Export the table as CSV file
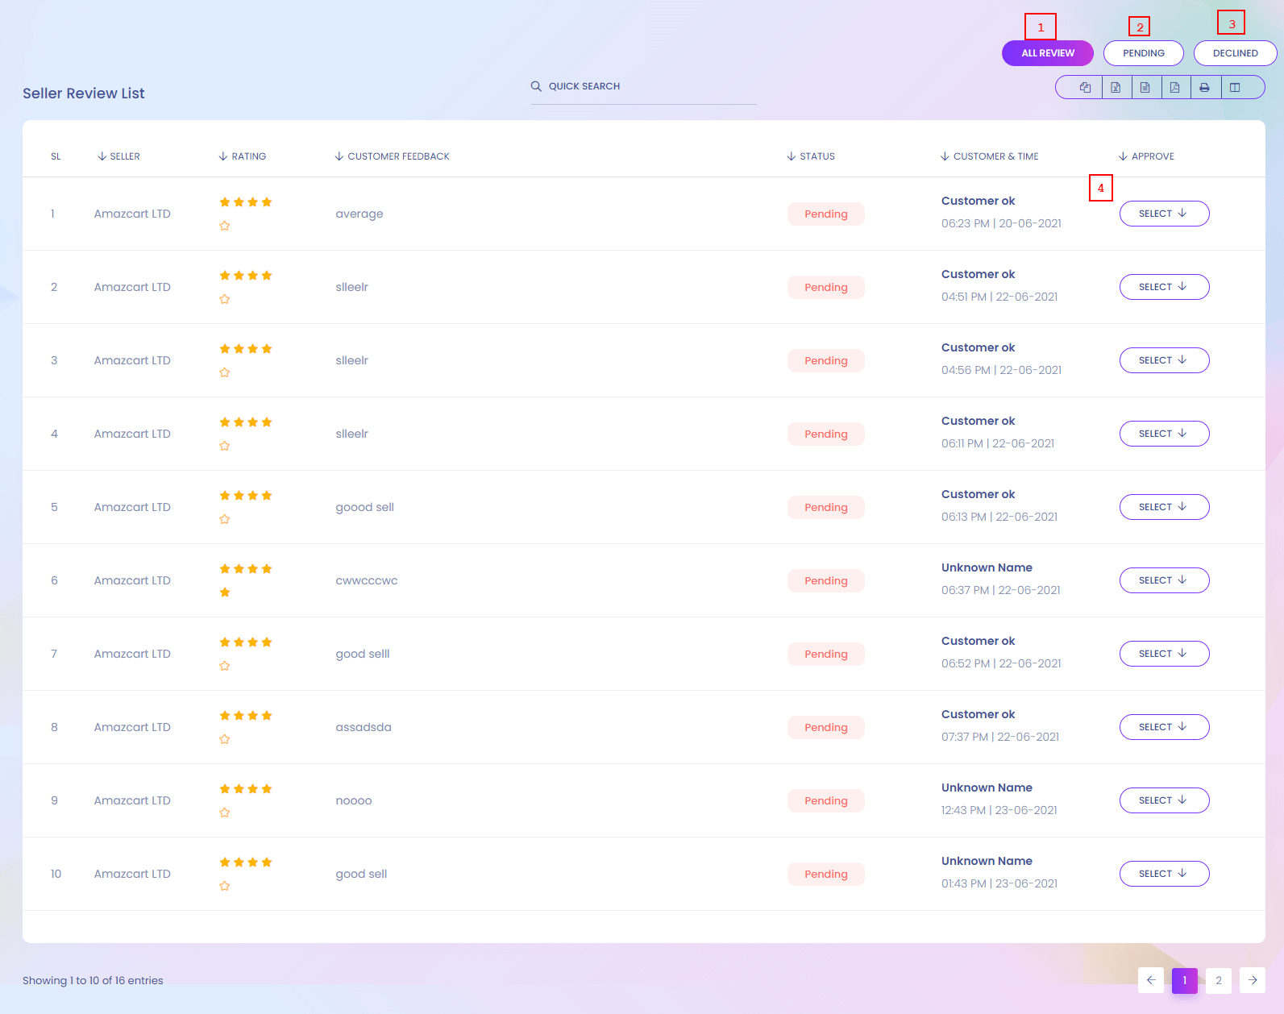This screenshot has height=1014, width=1284. point(1145,87)
